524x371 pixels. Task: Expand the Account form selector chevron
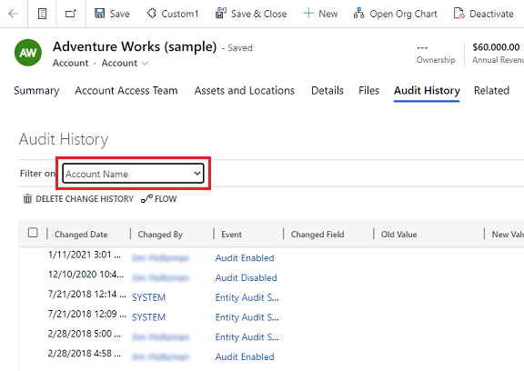(x=145, y=63)
